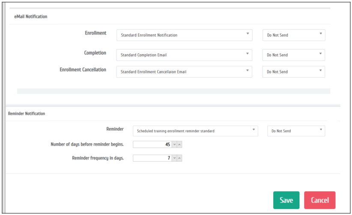Decrease number of days before reminder begins

(174, 145)
